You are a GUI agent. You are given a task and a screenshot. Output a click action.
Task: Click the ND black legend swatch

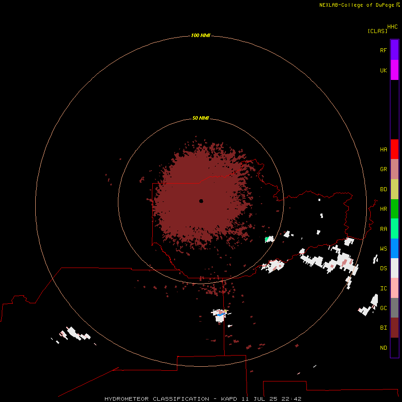tap(394, 348)
